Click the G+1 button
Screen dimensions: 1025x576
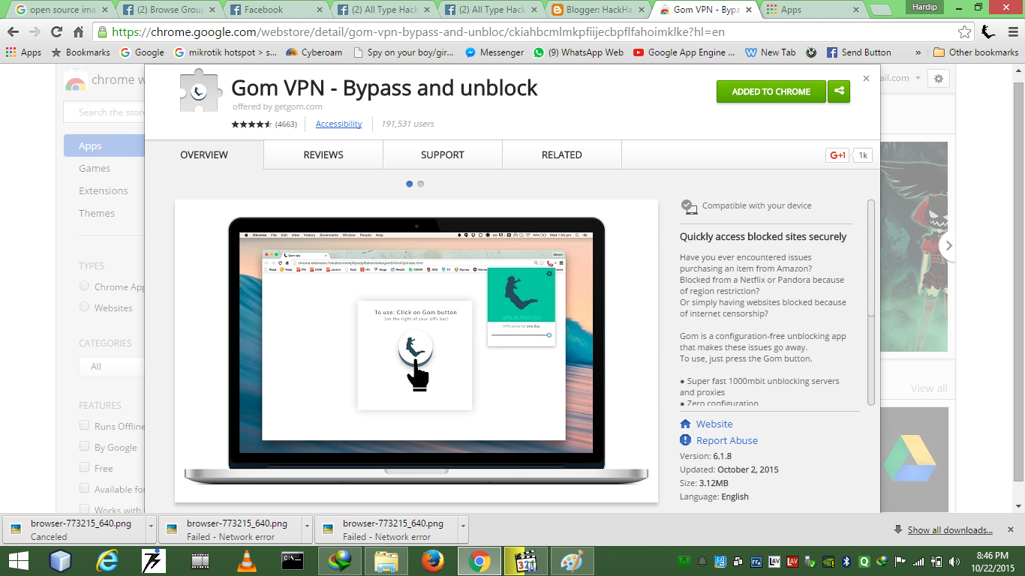(837, 155)
